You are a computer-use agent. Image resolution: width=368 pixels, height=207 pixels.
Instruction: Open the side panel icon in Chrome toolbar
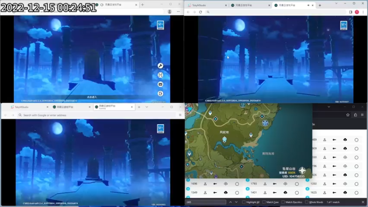coord(351,12)
